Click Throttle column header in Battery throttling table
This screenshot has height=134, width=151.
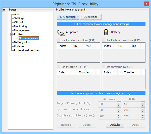(x=129, y=72)
